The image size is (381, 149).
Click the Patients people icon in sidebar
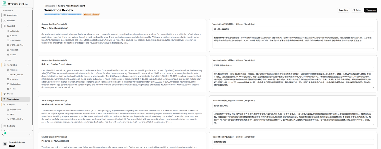(x=4, y=21)
